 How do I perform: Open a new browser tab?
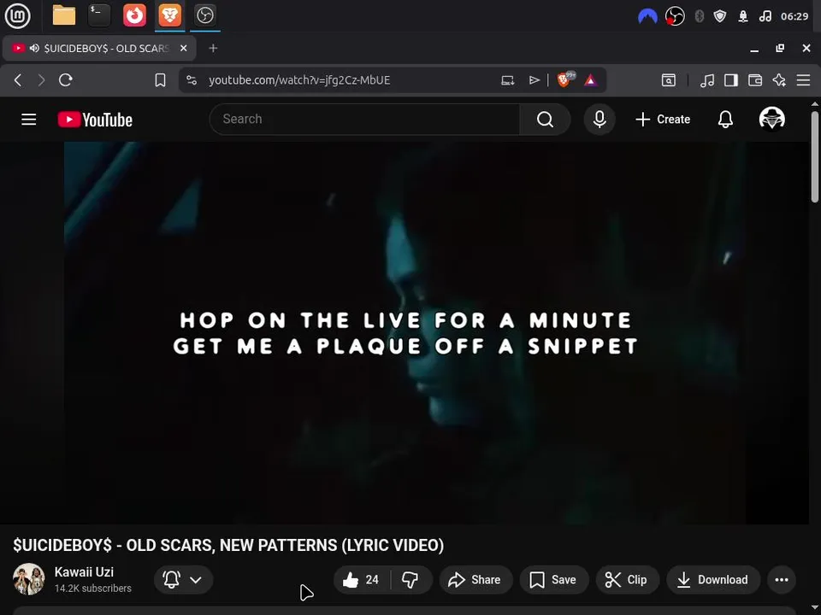213,48
